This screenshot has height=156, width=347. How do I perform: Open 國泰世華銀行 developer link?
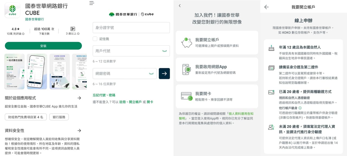tap(34, 19)
